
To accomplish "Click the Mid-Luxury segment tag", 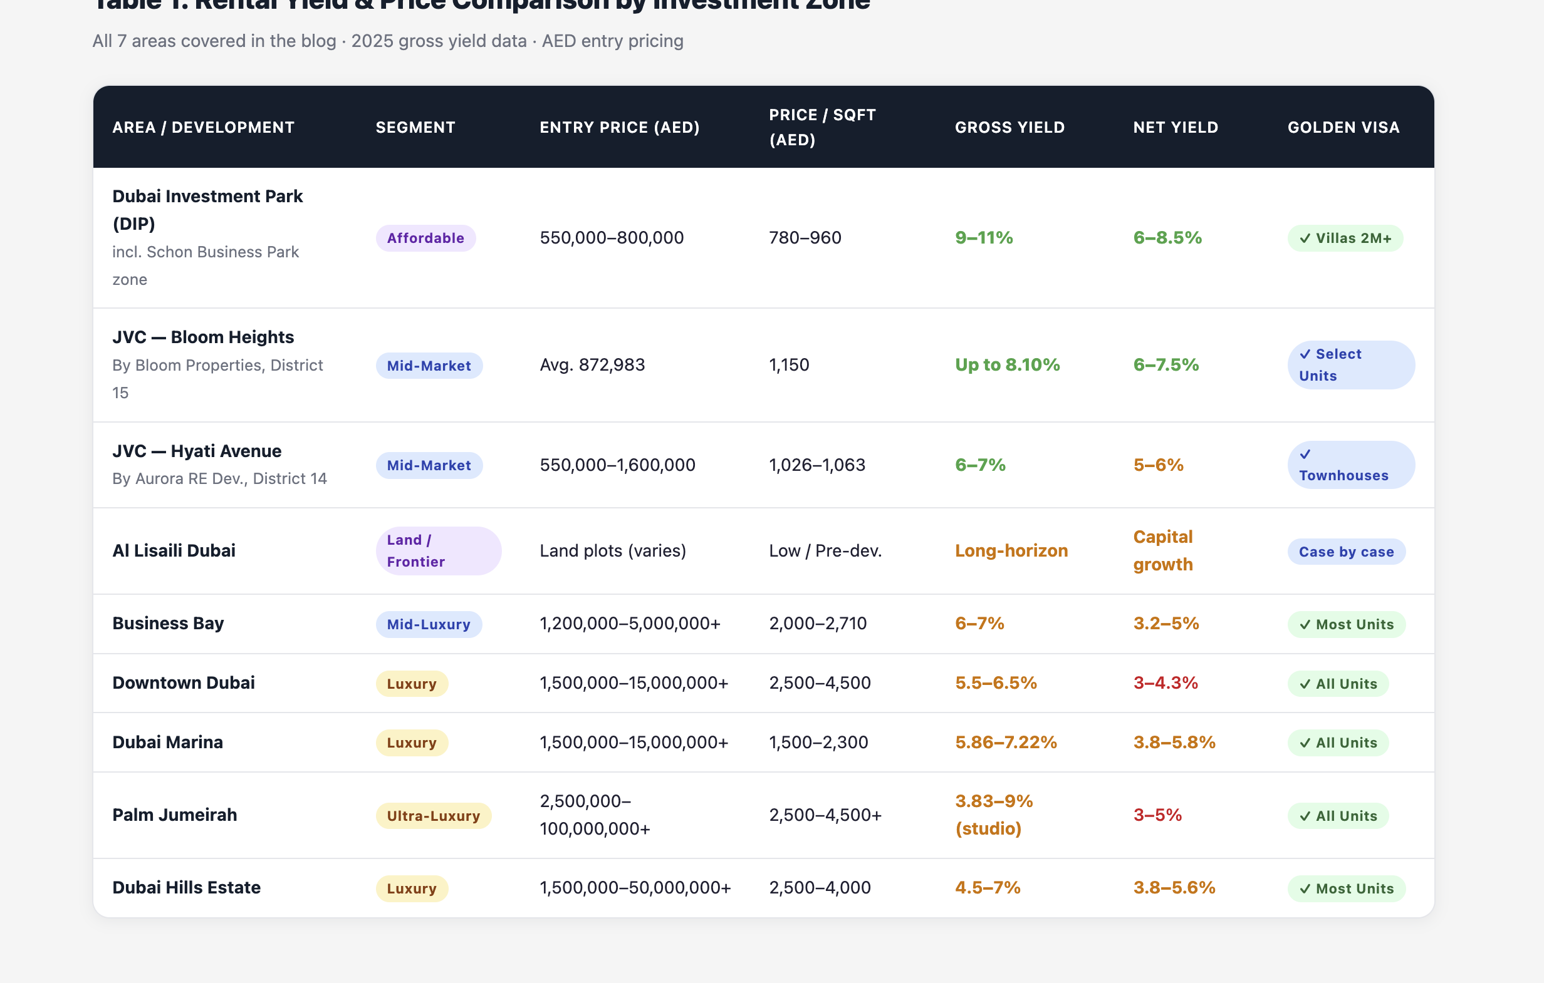I will [x=429, y=624].
